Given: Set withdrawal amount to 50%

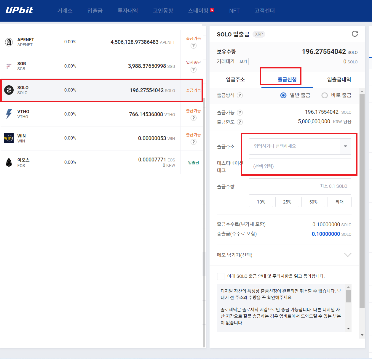Looking at the screenshot, I should (x=313, y=202).
